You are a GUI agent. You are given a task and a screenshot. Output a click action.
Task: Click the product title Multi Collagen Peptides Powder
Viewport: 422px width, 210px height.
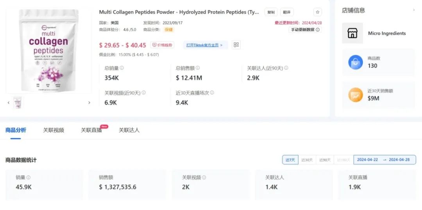179,12
